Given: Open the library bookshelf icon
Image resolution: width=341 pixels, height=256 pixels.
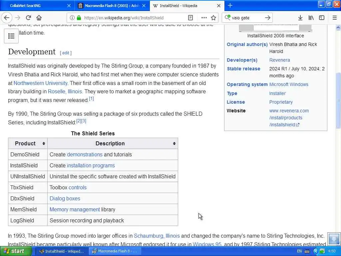Looking at the screenshot, I should (311, 18).
